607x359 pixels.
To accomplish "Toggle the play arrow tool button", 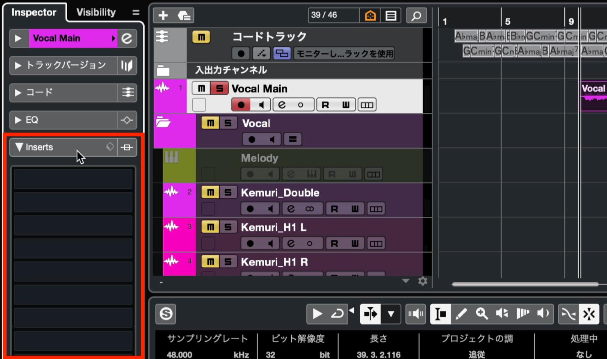I will point(317,314).
